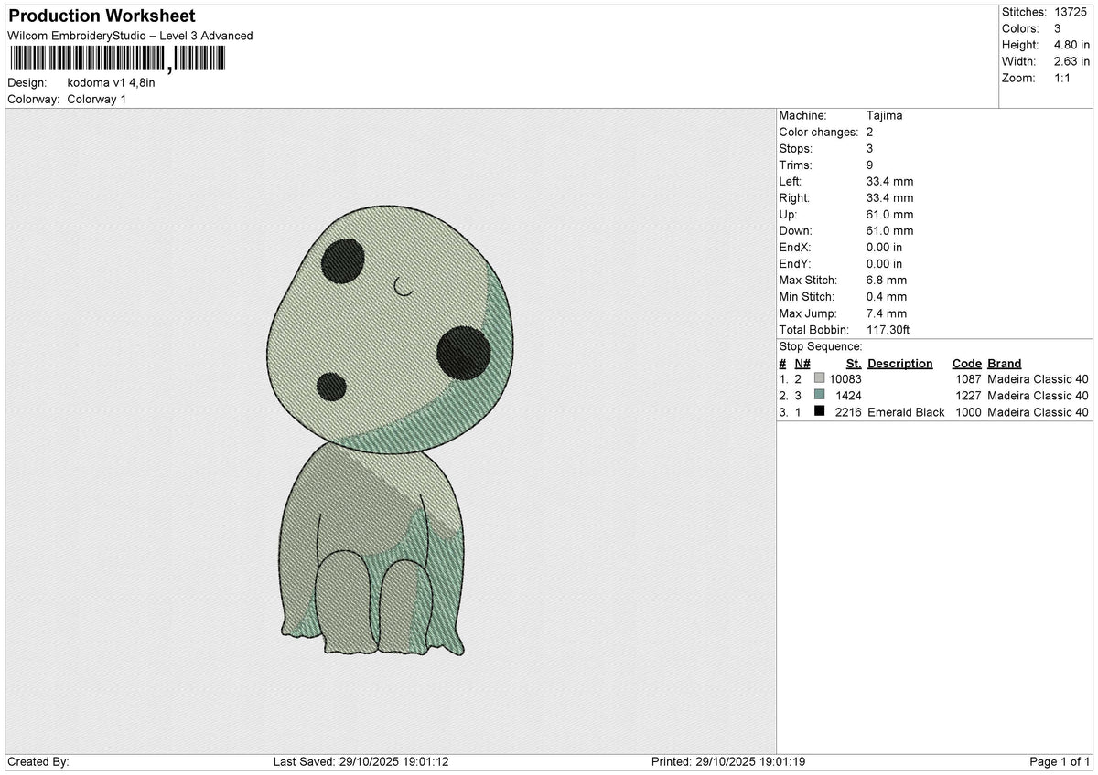Screen dimensions: 1098x775
Task: Click the 'Production Worksheet' title
Action: point(102,16)
